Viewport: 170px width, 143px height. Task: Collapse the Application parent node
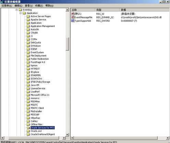tap(21, 13)
